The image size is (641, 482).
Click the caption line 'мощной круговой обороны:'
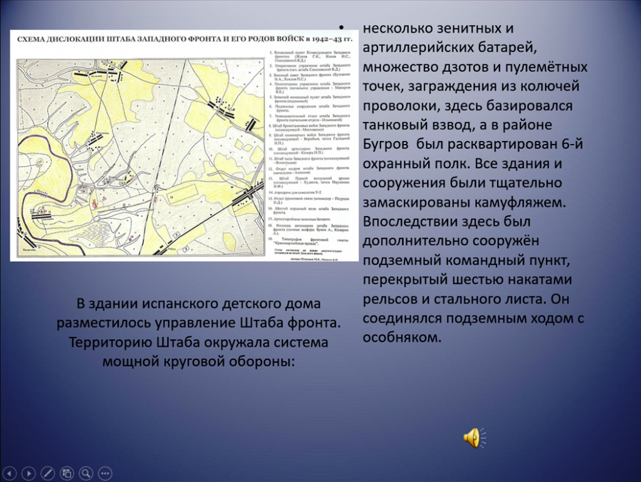point(198,362)
